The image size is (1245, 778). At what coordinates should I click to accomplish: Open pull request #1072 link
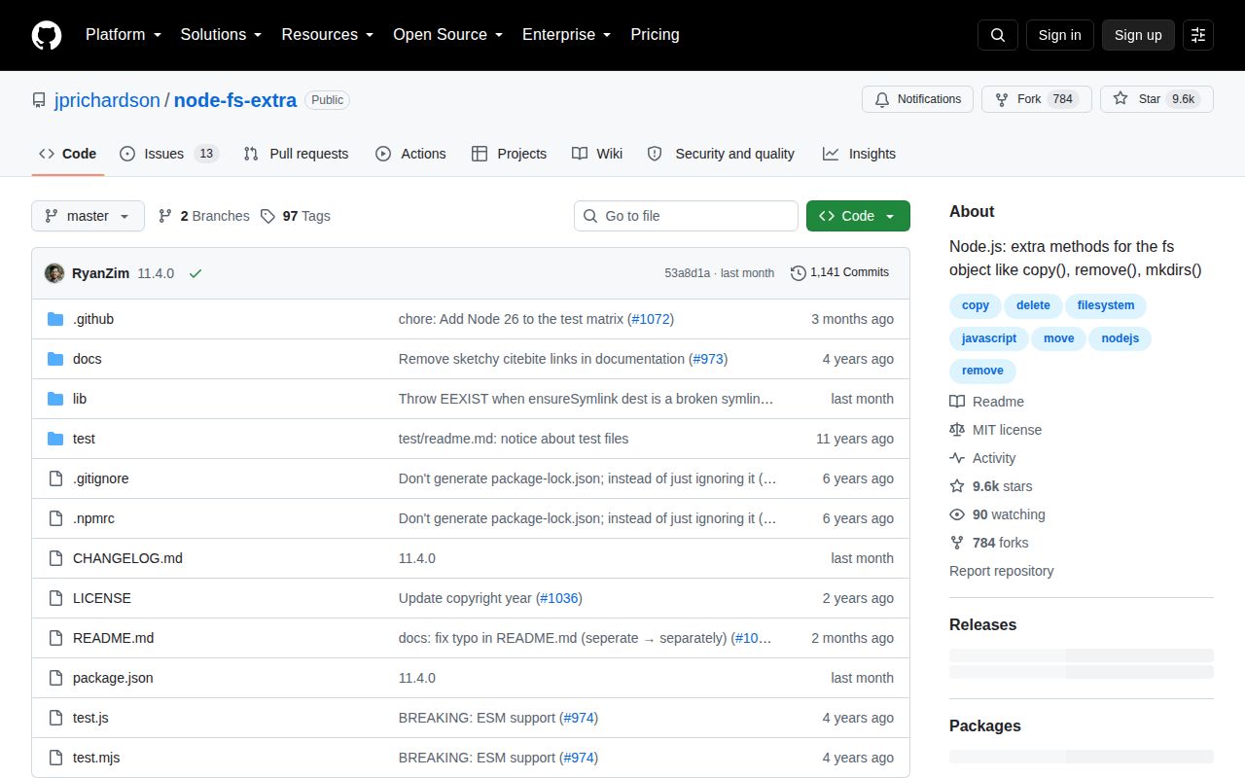tap(652, 319)
